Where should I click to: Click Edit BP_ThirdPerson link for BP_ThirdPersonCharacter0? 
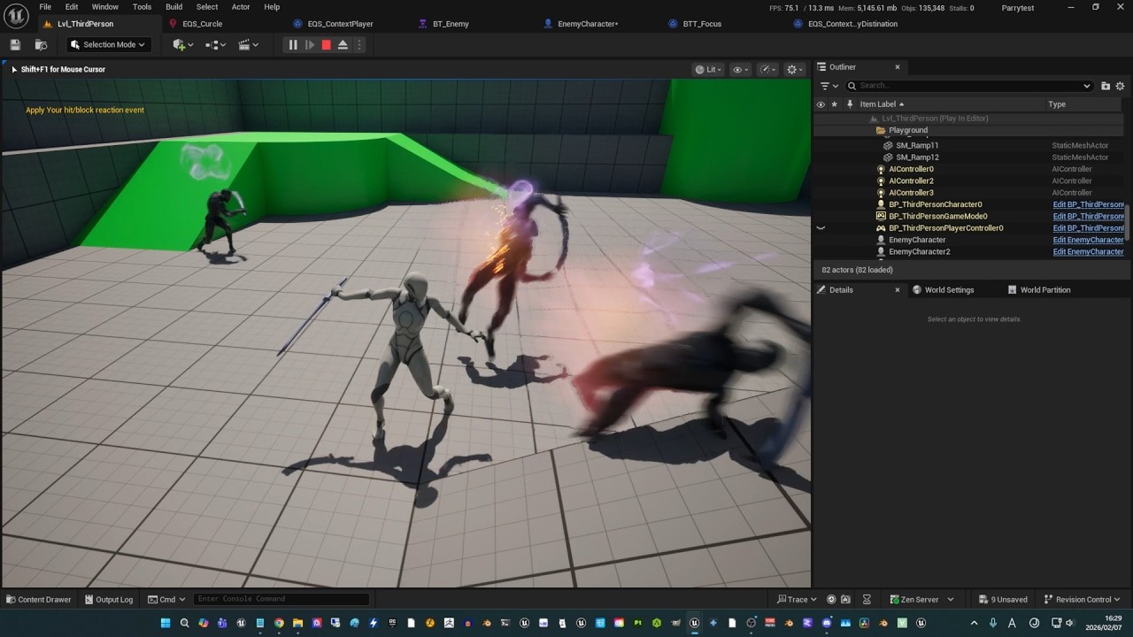(1088, 204)
